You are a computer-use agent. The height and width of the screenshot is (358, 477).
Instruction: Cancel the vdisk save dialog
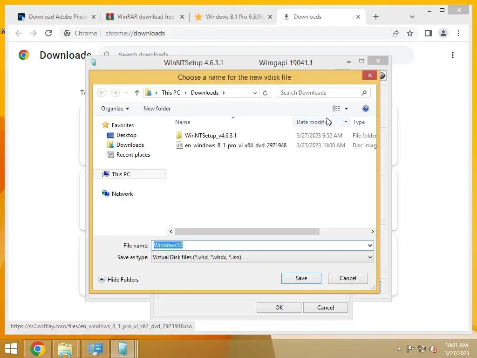tap(348, 278)
